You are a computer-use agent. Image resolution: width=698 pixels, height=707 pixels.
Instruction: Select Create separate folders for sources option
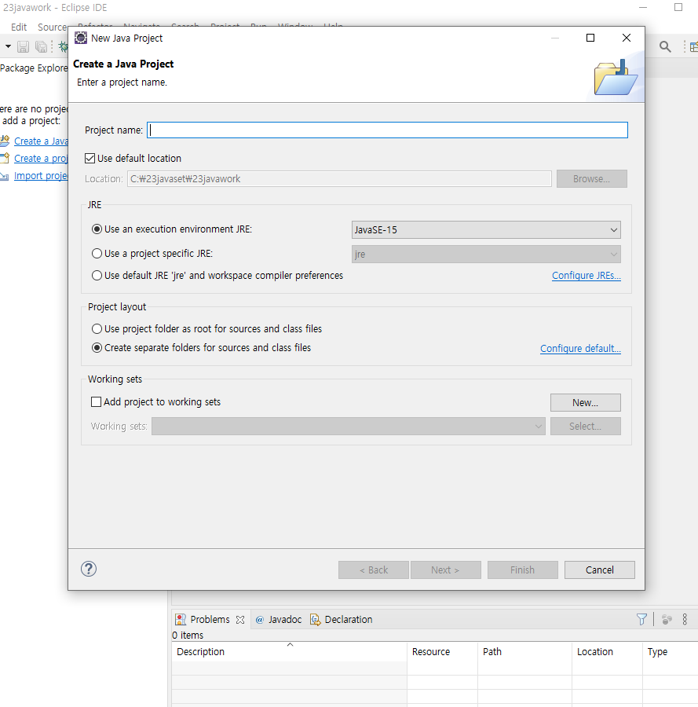click(x=97, y=348)
